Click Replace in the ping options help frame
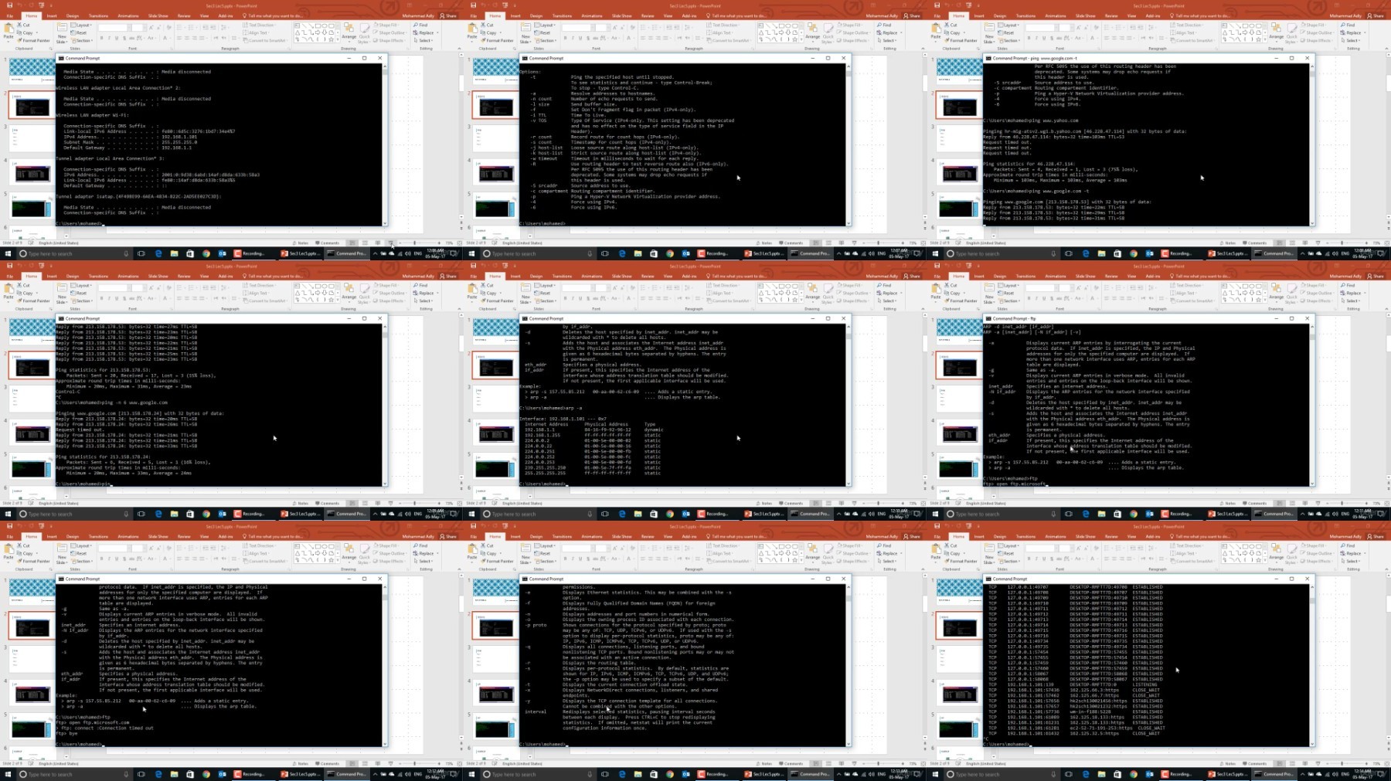 click(x=888, y=33)
